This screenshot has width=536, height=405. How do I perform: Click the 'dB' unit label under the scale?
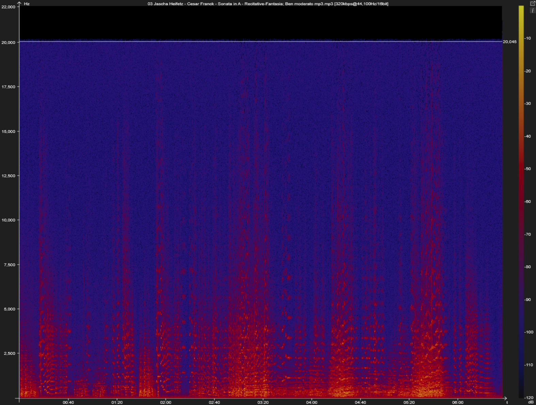pyautogui.click(x=531, y=402)
